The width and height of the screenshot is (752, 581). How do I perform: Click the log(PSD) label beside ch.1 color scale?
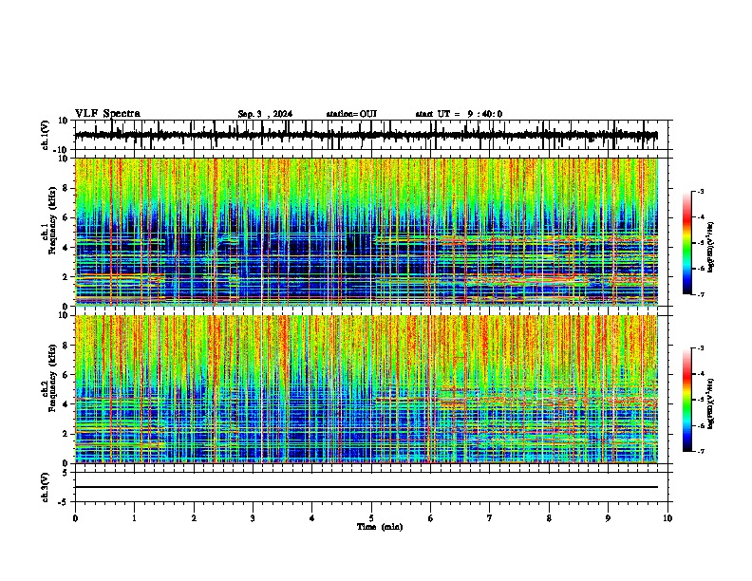710,247
